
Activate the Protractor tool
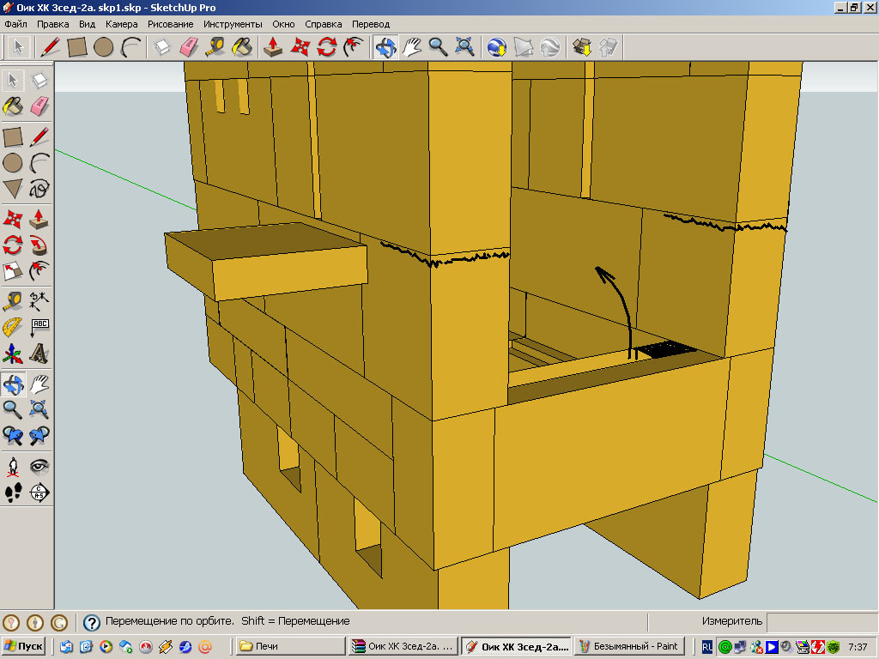[13, 327]
